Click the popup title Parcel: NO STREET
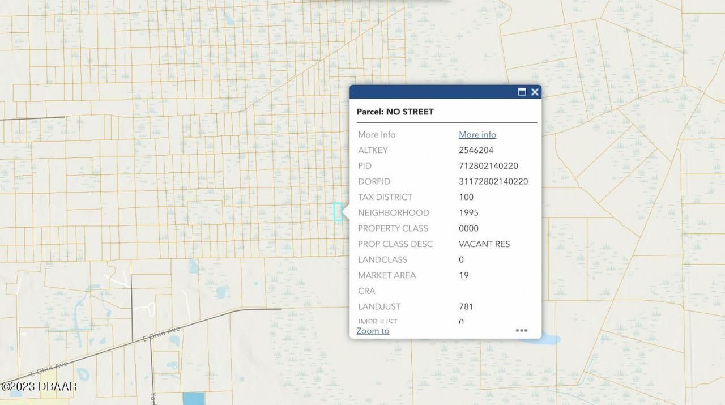The height and width of the screenshot is (405, 725). pos(395,112)
